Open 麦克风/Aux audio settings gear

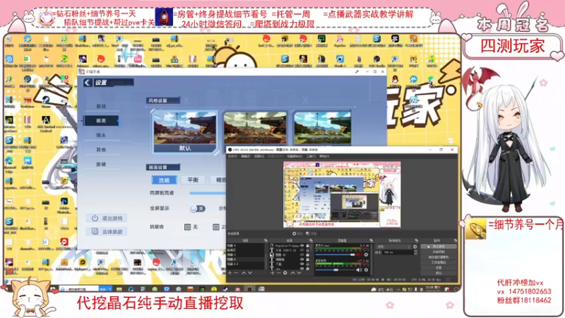pos(366,254)
